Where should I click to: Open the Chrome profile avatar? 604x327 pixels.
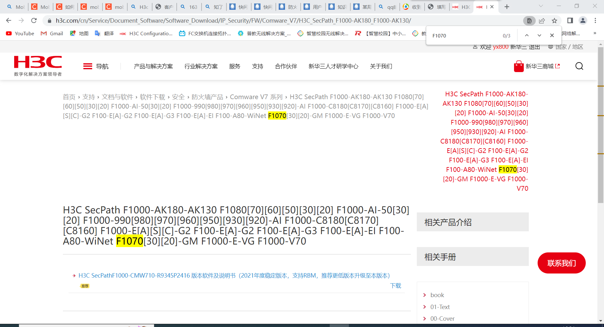point(583,20)
